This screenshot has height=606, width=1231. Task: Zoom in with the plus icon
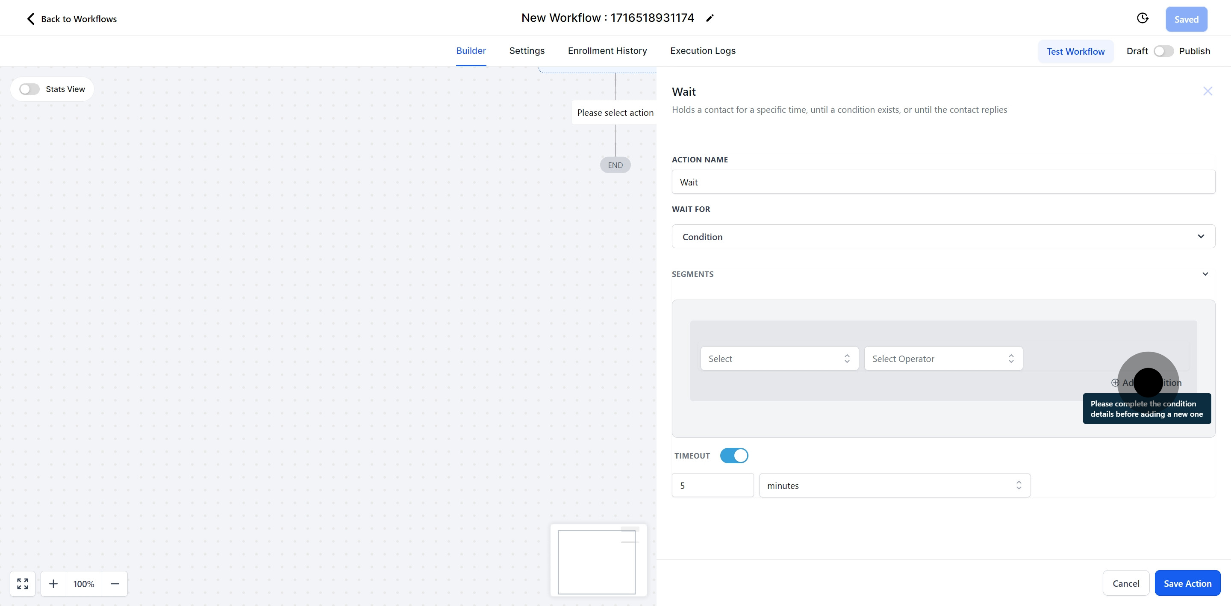point(53,583)
